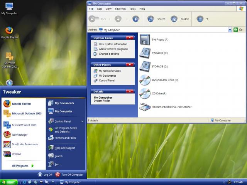Image resolution: width=247 pixels, height=185 pixels.
Task: Select the Hewlett-Packard PSC 750 Scanner icon
Action: point(145,107)
